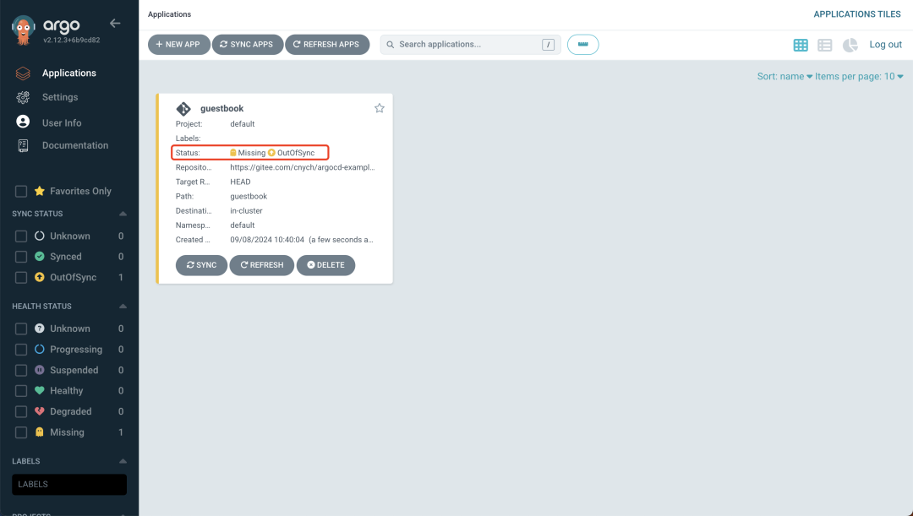The image size is (913, 516).
Task: Click SYNC on guestbook card
Action: point(201,264)
